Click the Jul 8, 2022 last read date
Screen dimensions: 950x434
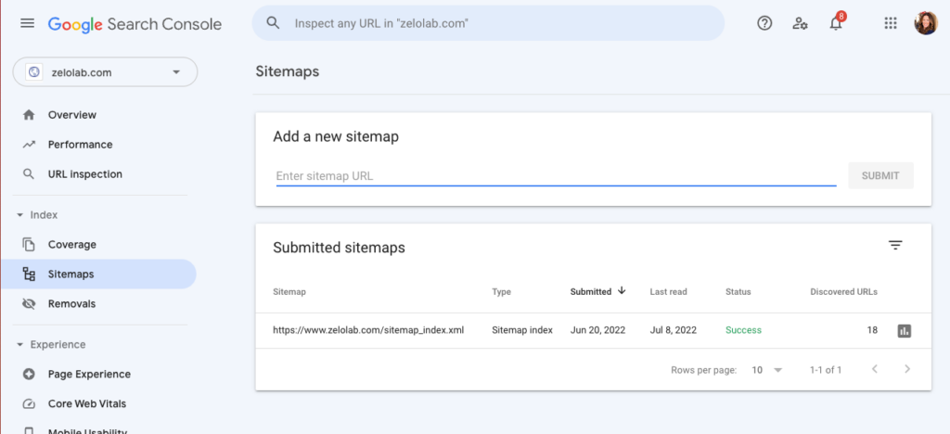(x=674, y=330)
